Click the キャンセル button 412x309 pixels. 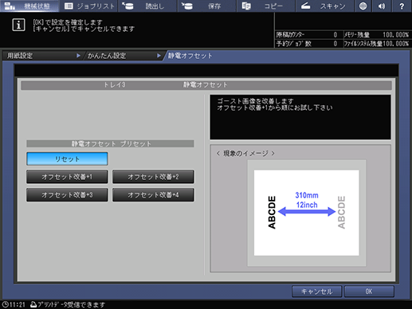point(316,291)
